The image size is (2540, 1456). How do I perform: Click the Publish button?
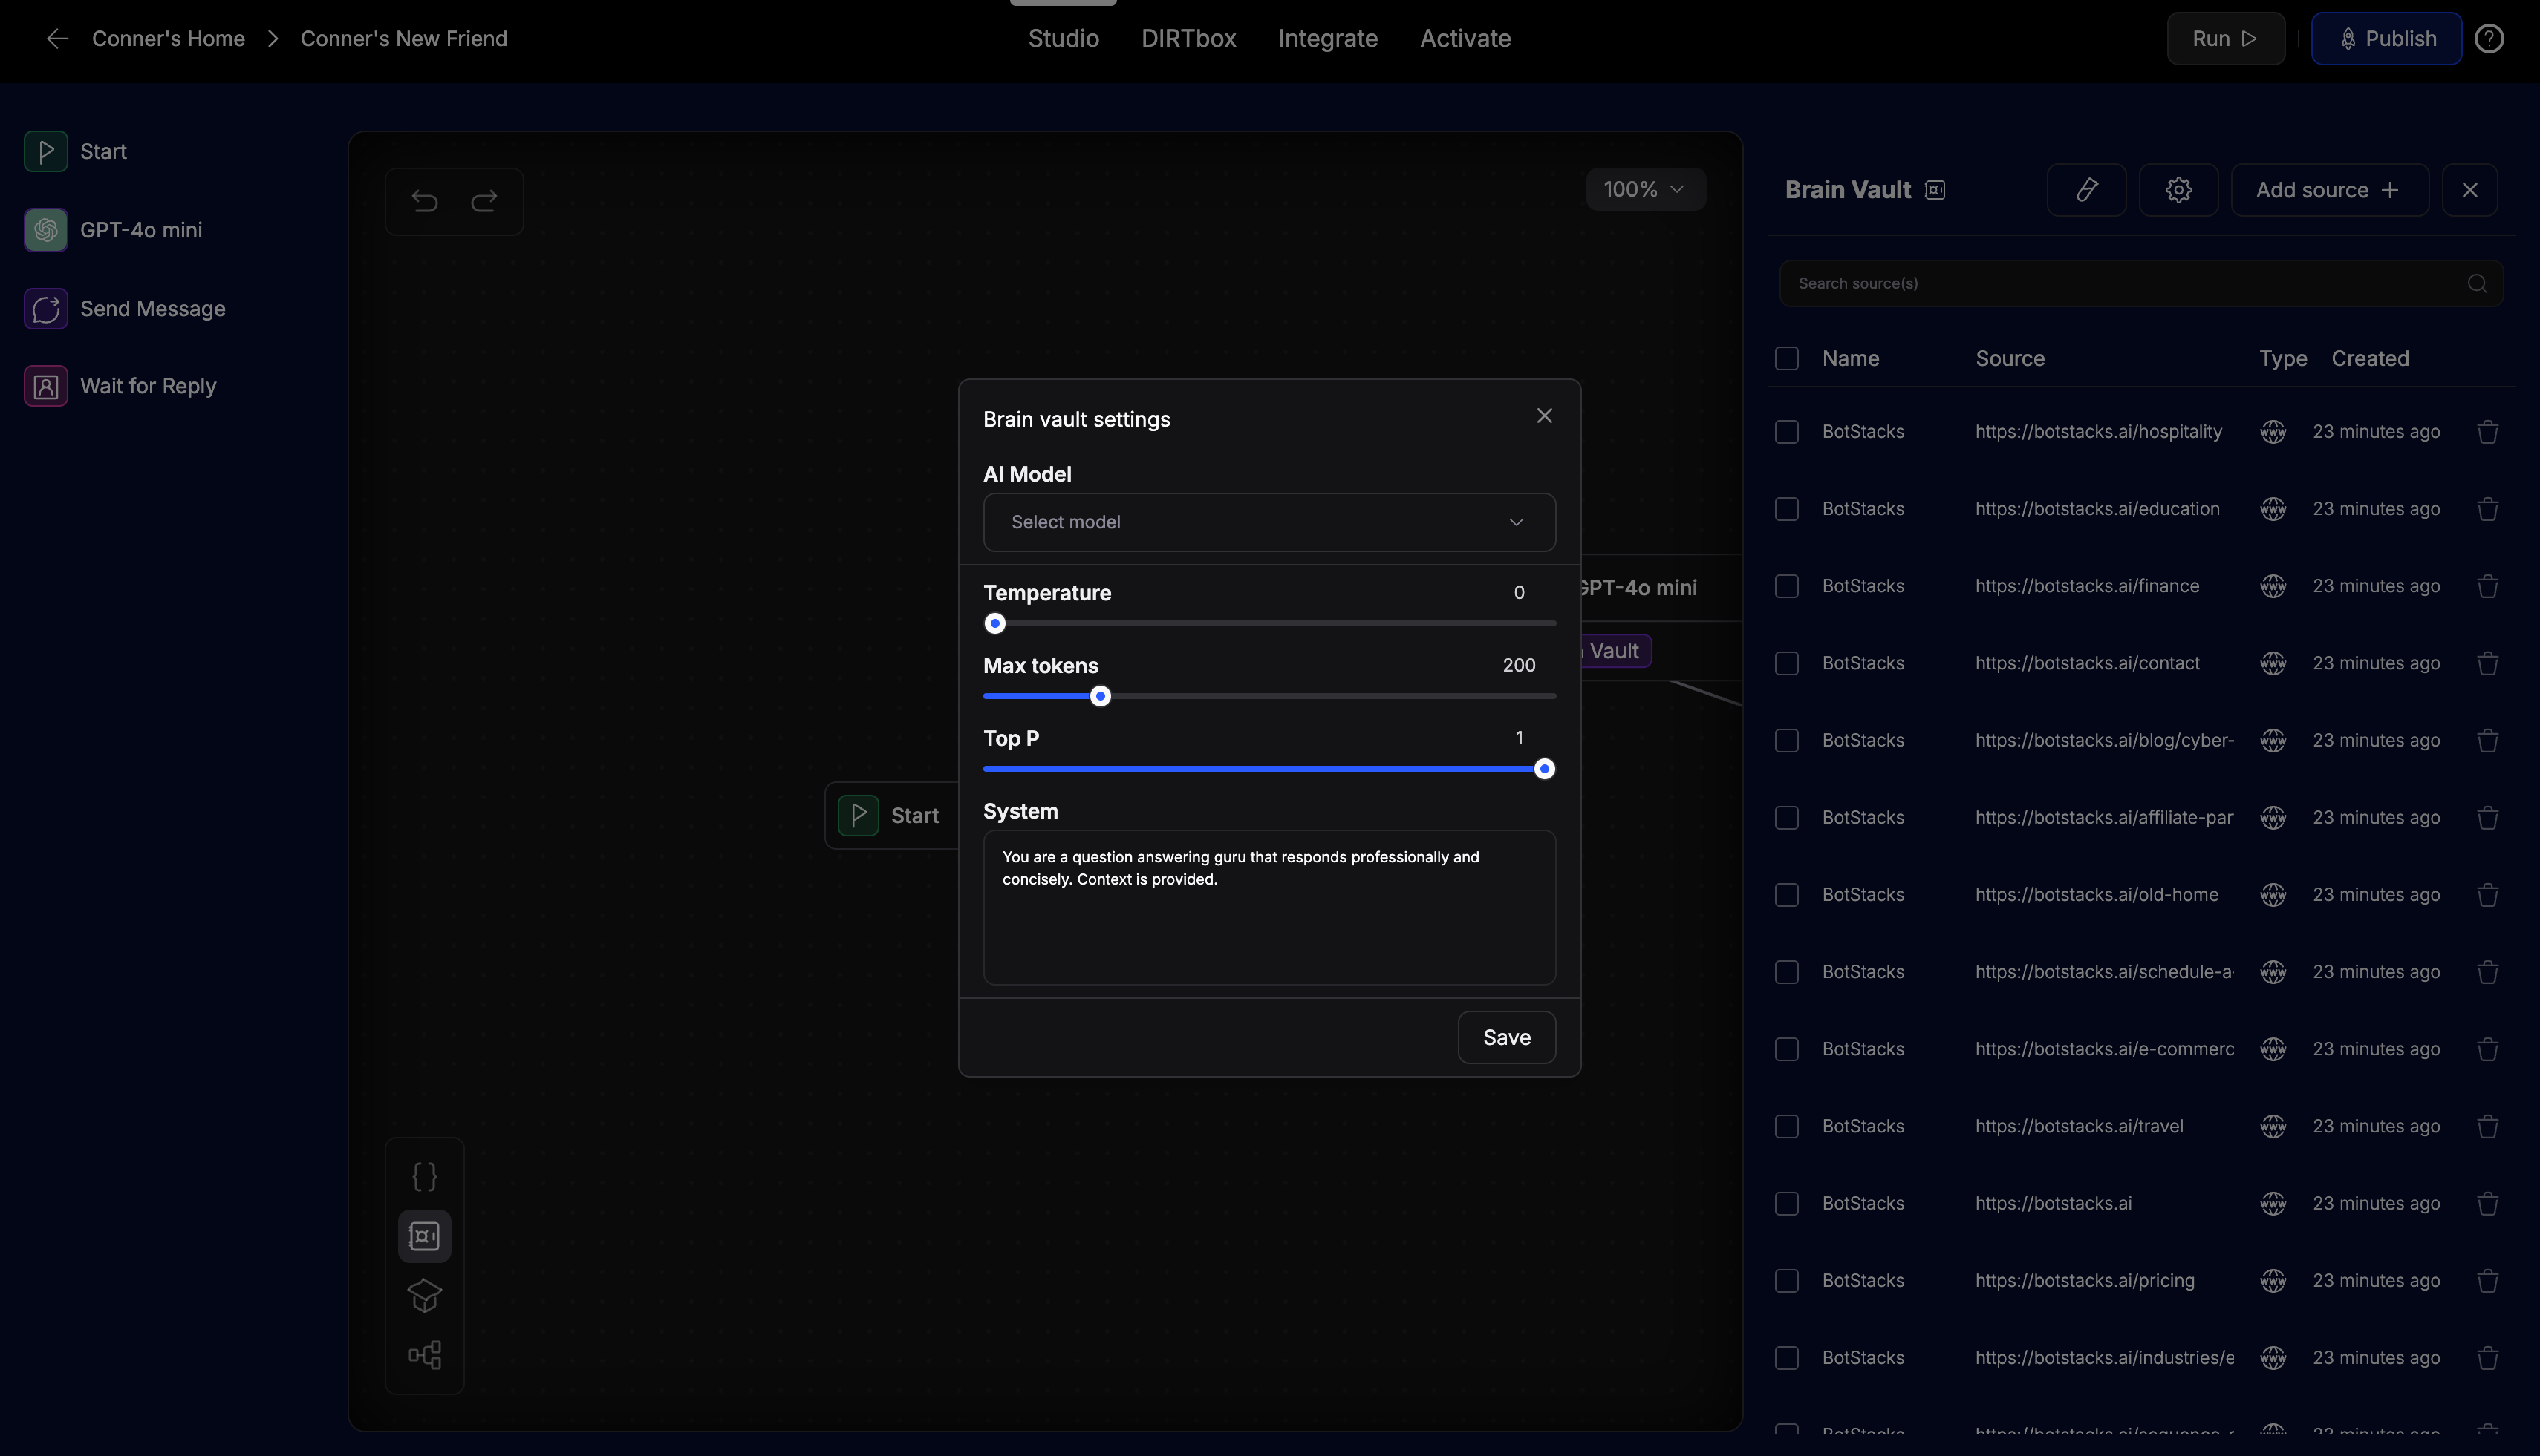[2386, 38]
